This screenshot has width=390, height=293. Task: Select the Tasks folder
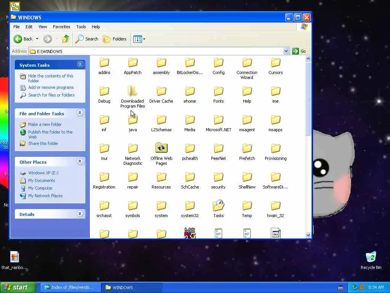[218, 209]
